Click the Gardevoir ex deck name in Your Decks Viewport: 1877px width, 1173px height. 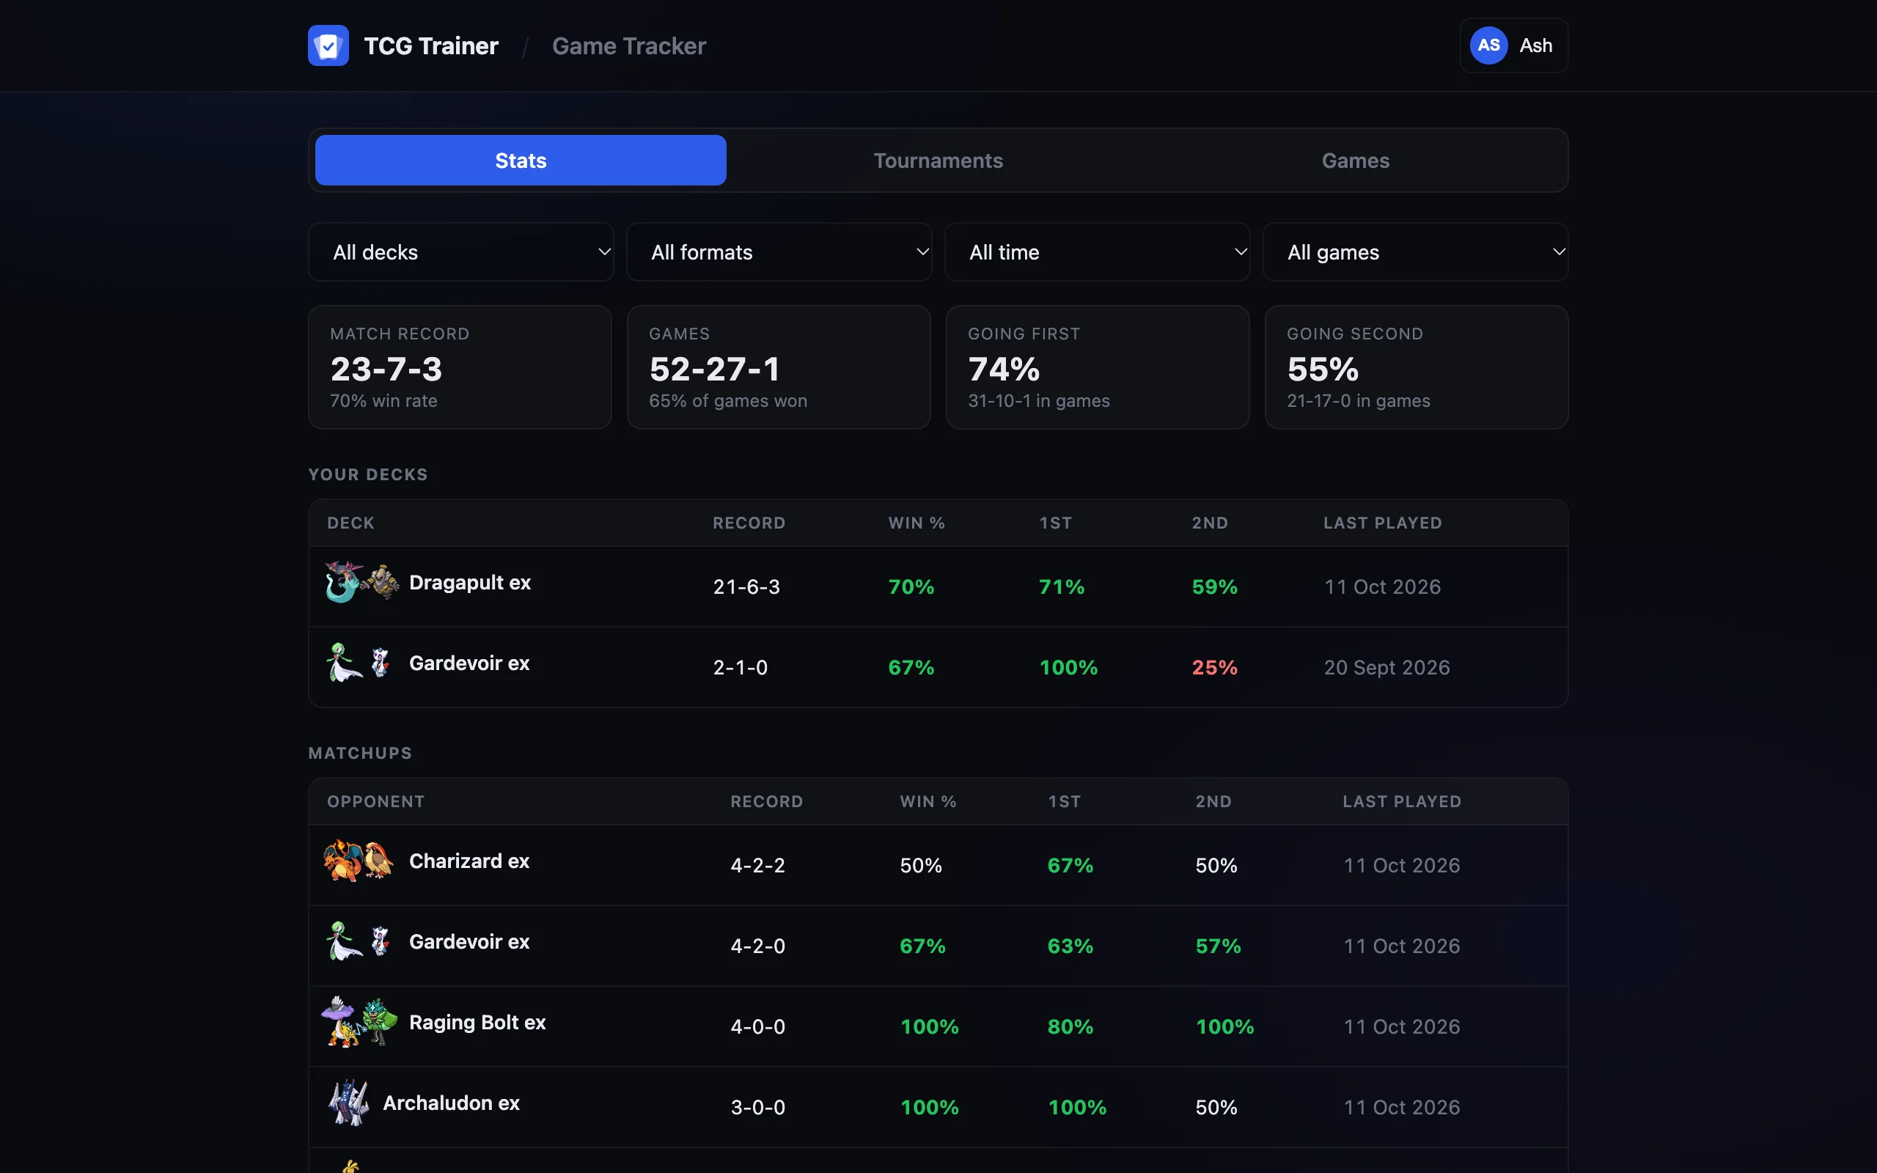469,663
